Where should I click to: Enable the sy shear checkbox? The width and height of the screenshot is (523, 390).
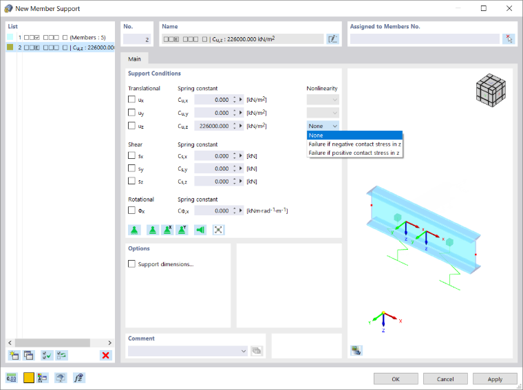131,168
